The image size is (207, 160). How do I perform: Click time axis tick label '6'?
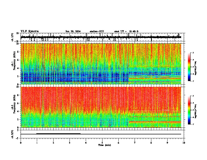tap(119, 143)
